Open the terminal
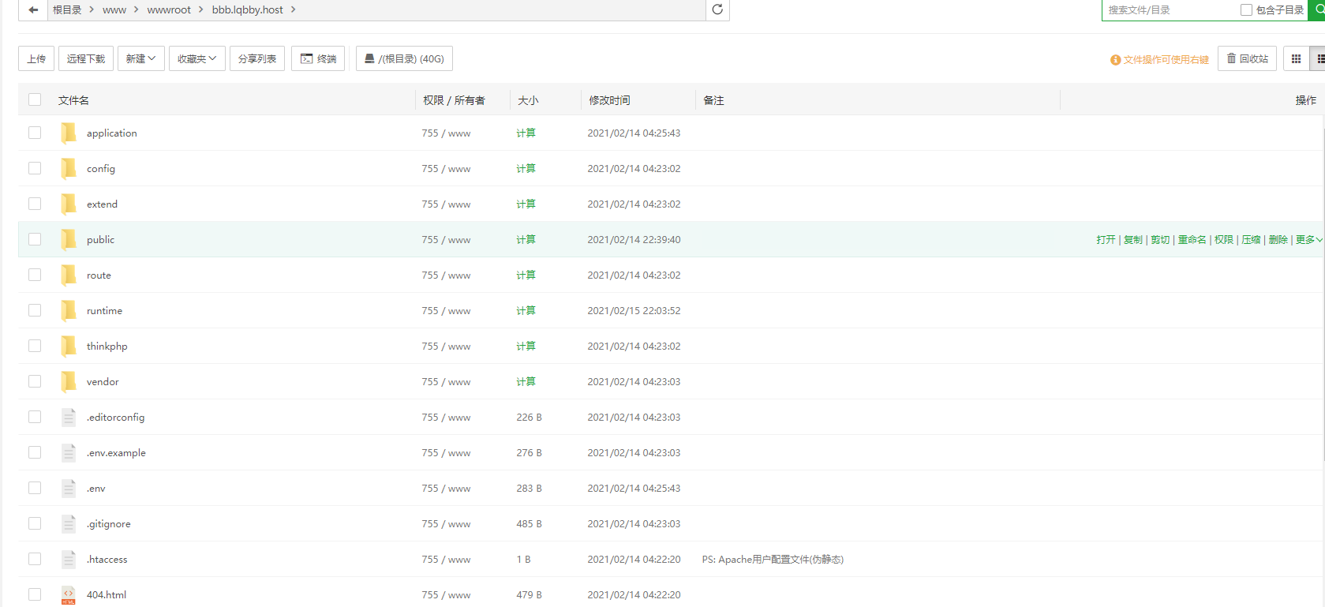The image size is (1325, 607). 318,58
